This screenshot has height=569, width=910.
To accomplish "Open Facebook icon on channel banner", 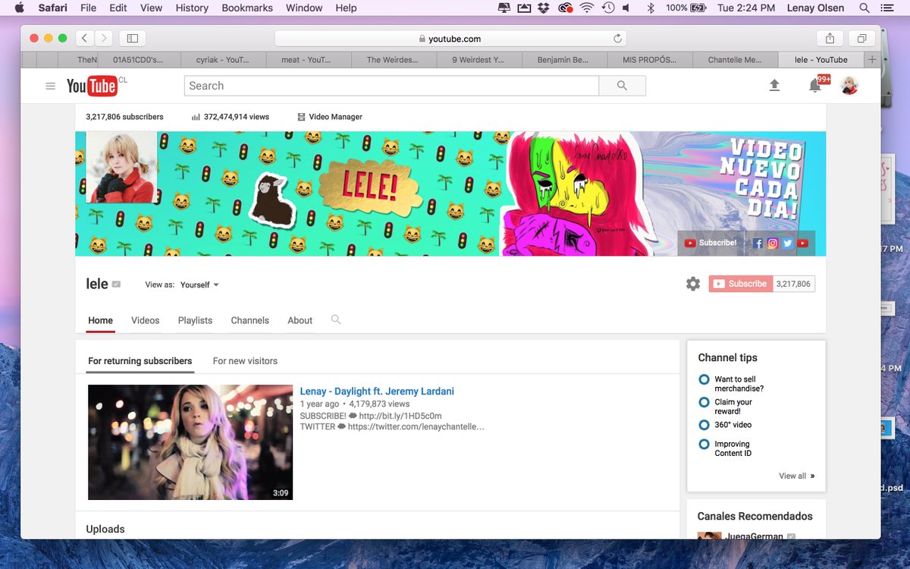I will coord(758,243).
